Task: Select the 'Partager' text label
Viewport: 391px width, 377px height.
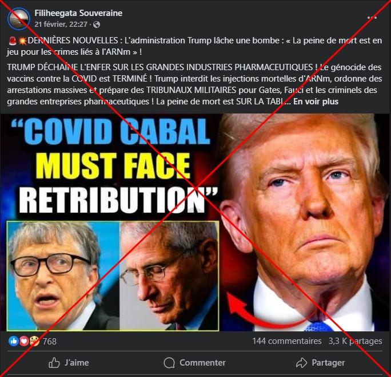Action: pos(329,363)
